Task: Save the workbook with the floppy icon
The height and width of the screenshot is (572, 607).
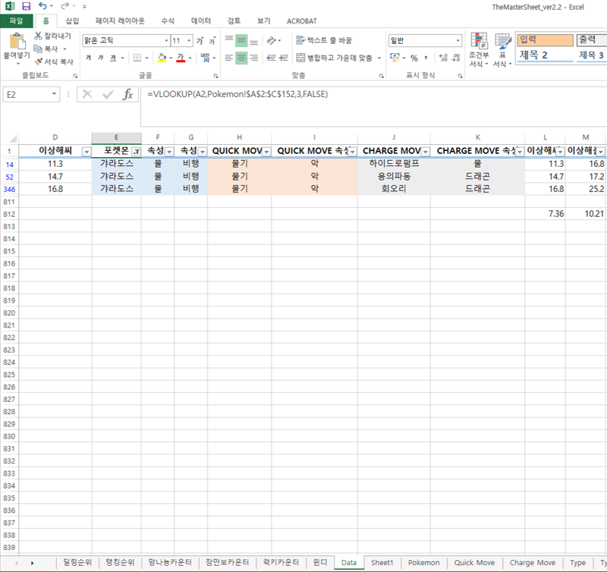Action: click(x=26, y=6)
